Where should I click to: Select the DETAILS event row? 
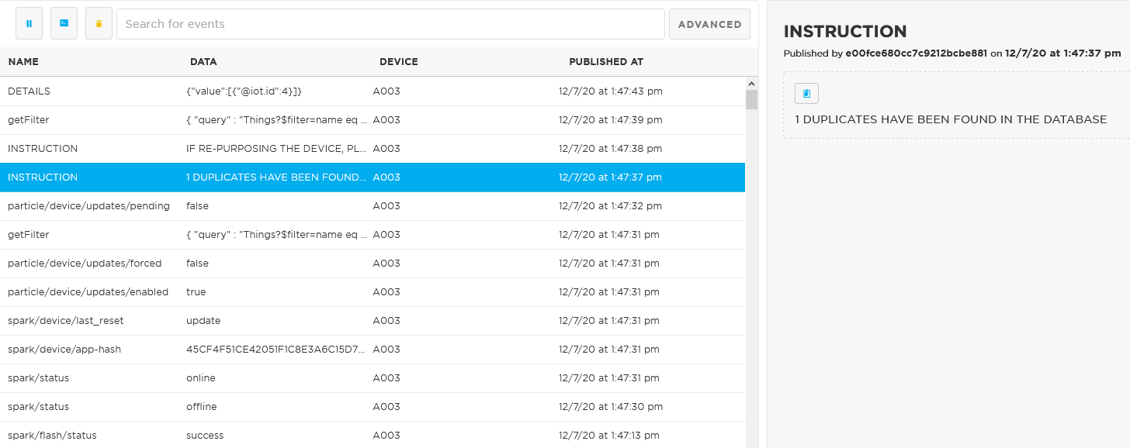coord(373,91)
